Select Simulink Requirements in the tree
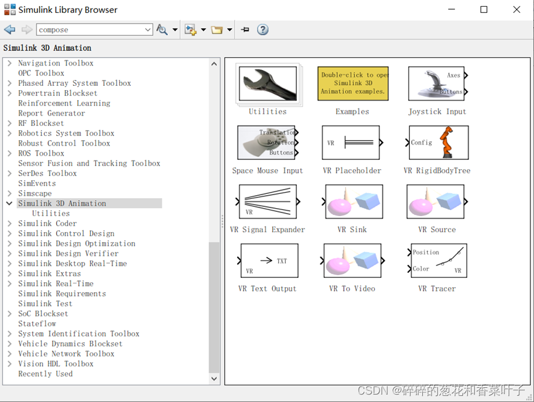Image resolution: width=534 pixels, height=402 pixels. (x=62, y=294)
